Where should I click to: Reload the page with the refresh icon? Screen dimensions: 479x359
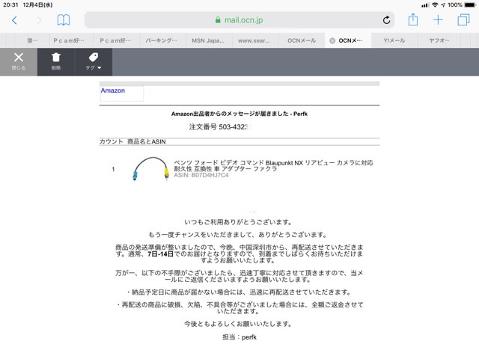tap(386, 20)
